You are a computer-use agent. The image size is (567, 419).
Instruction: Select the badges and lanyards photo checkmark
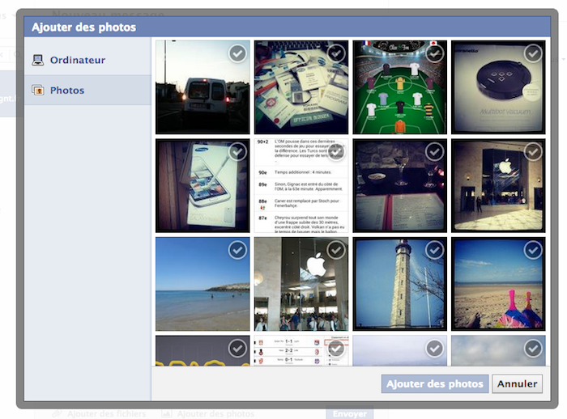pyautogui.click(x=336, y=53)
